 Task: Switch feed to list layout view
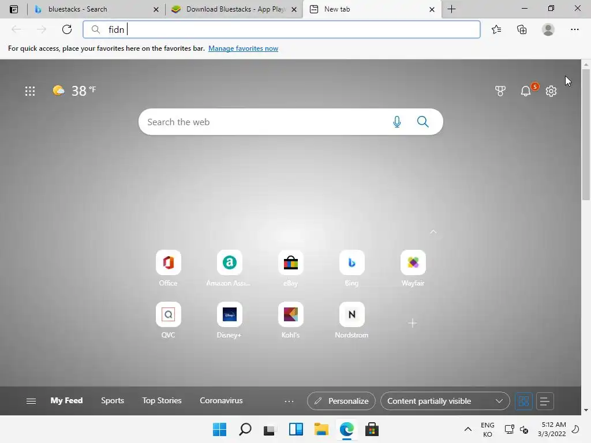[545, 401]
